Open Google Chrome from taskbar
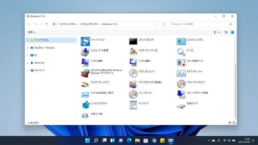The width and height of the screenshot is (258, 145). [154, 140]
